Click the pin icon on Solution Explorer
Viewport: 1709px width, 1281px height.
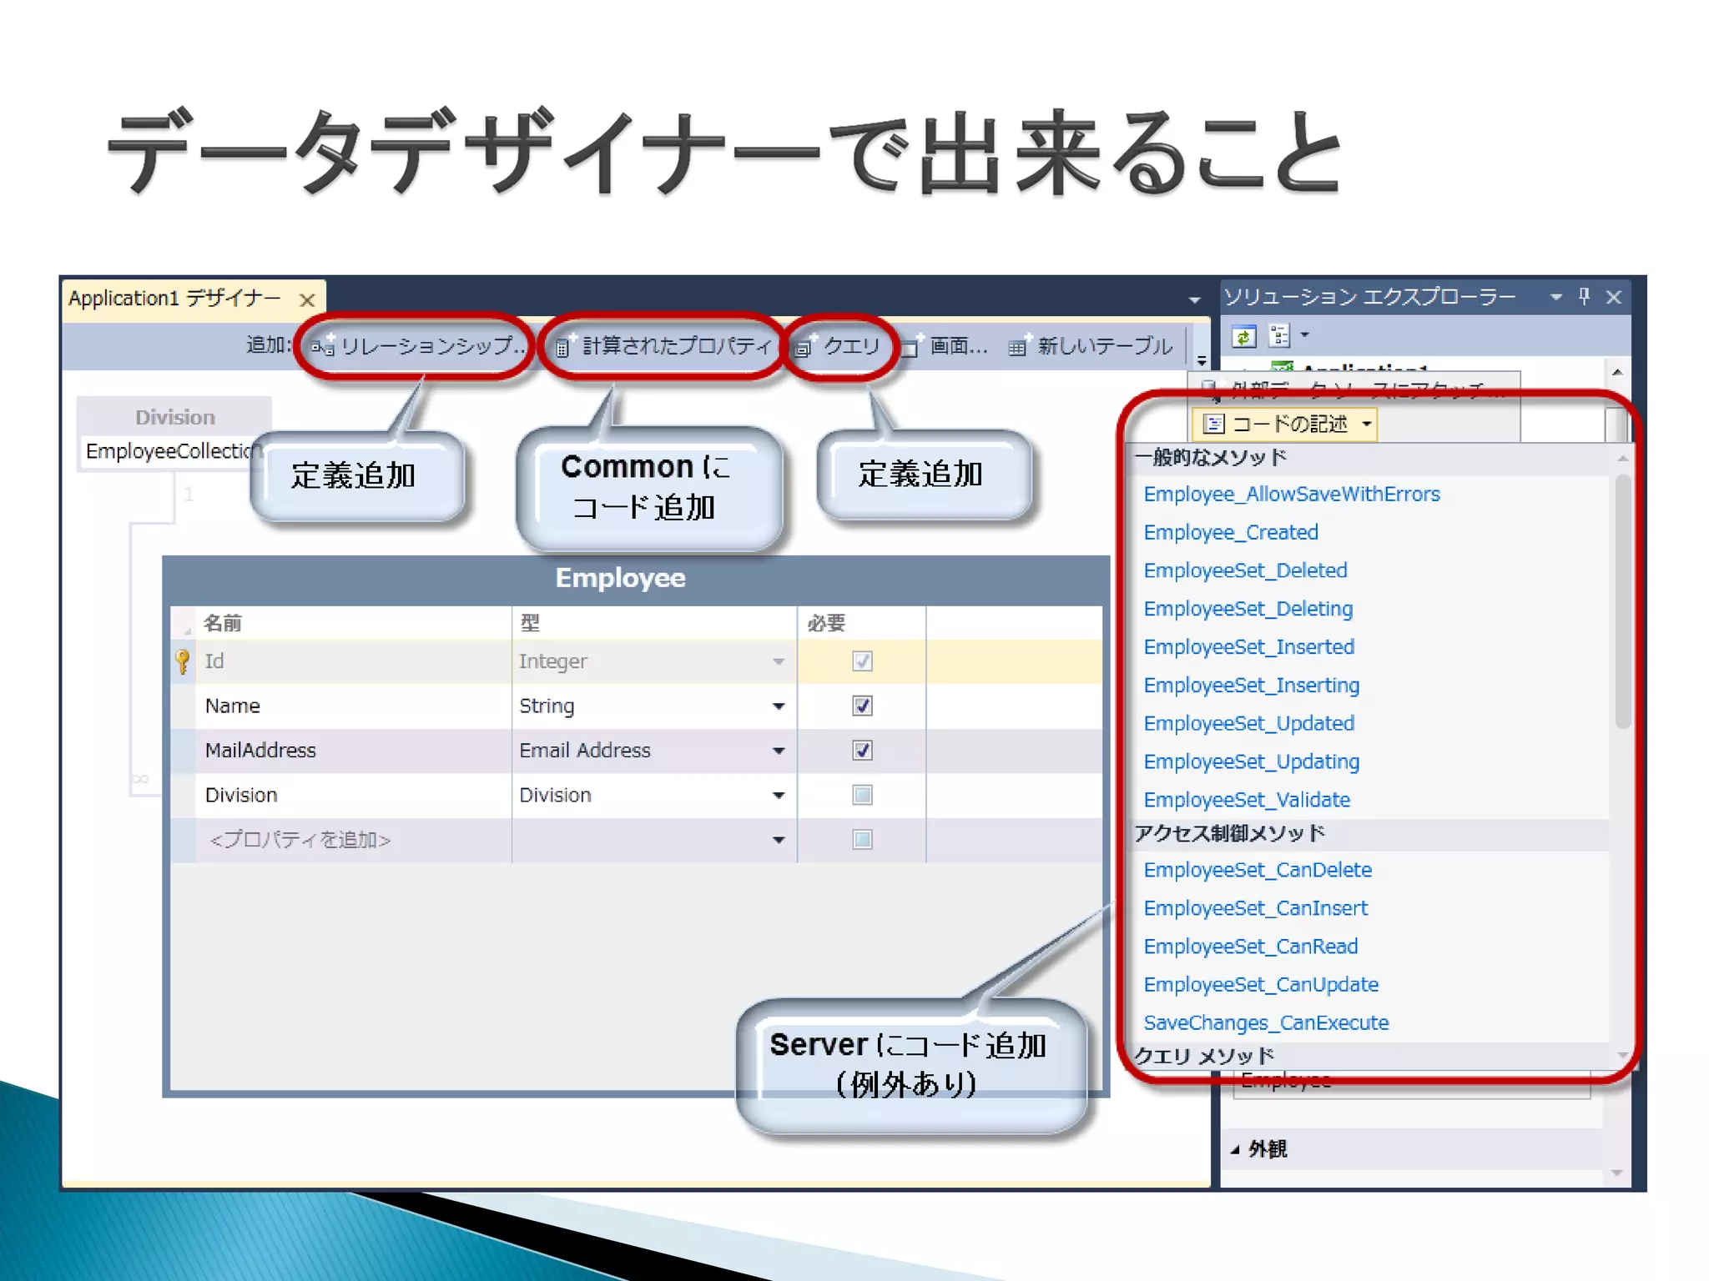tap(1584, 296)
